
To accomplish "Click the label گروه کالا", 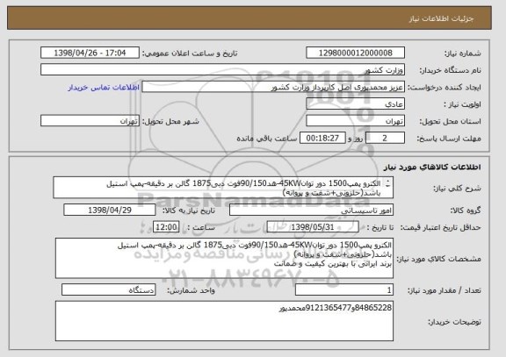I will coord(466,211).
